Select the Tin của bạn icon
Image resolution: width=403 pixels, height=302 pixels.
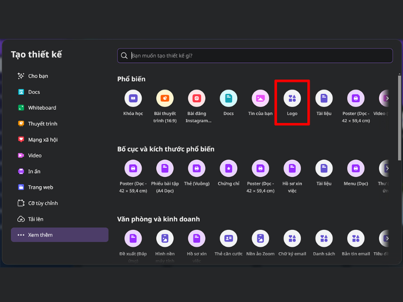click(x=260, y=98)
